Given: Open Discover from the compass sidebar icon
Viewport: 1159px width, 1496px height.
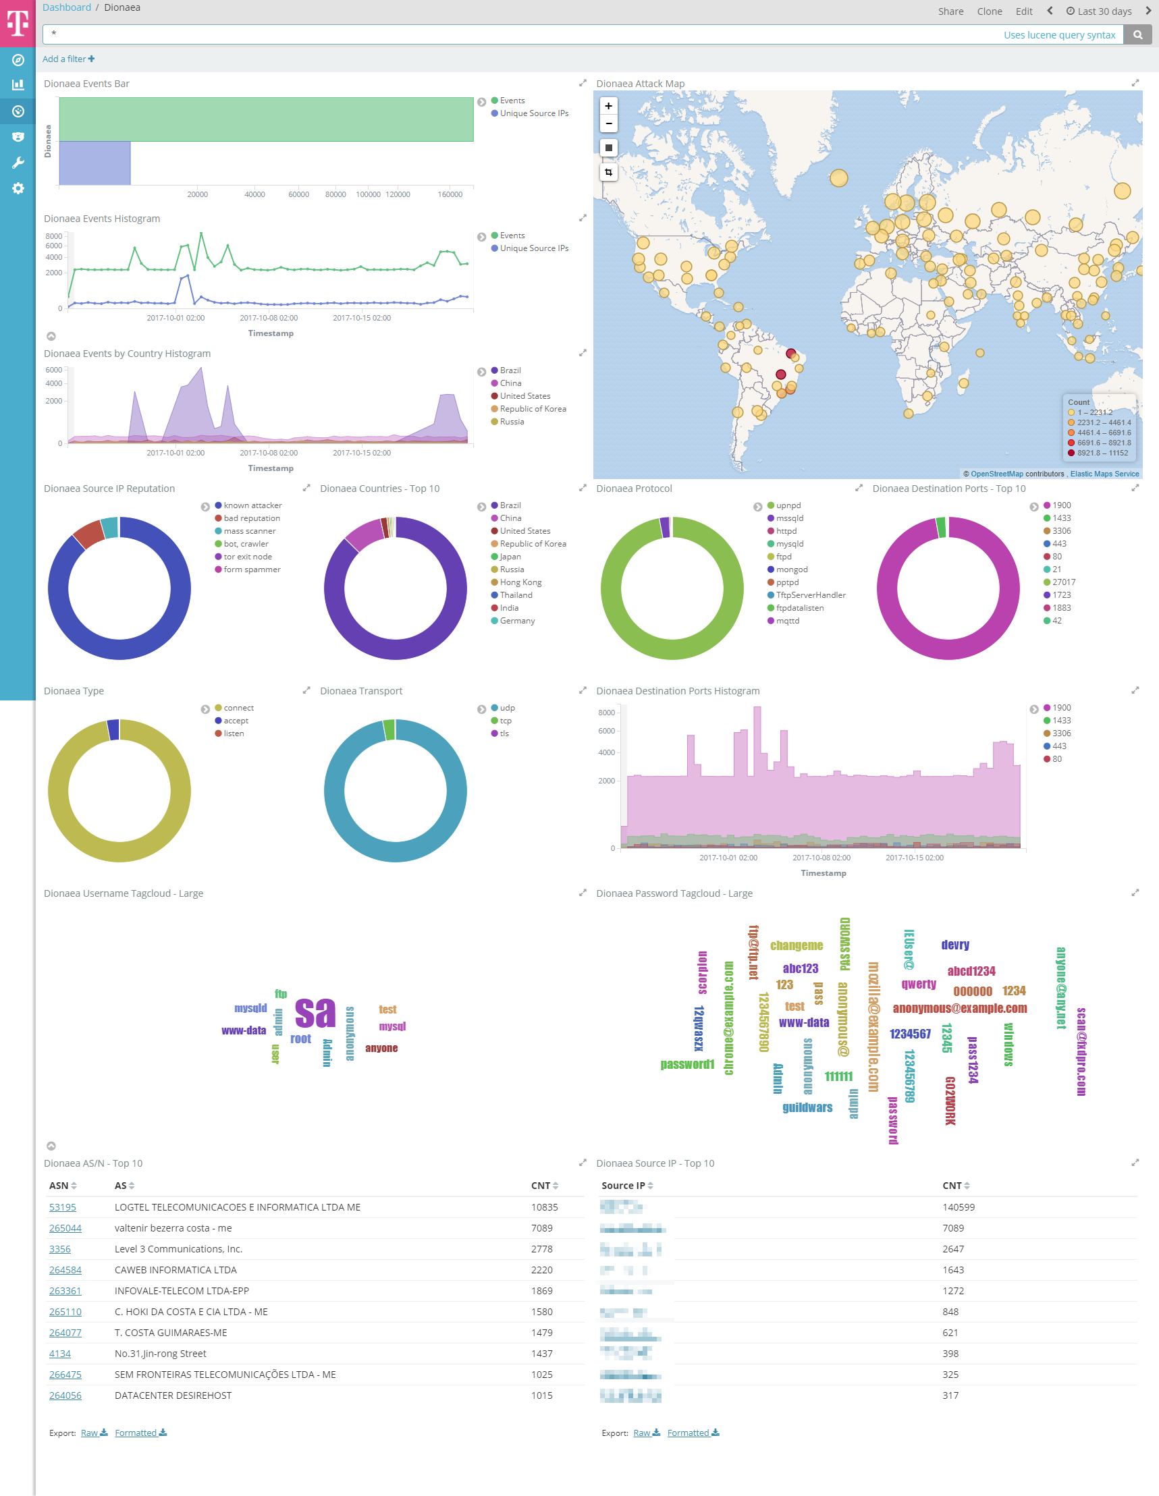Looking at the screenshot, I should pyautogui.click(x=18, y=60).
